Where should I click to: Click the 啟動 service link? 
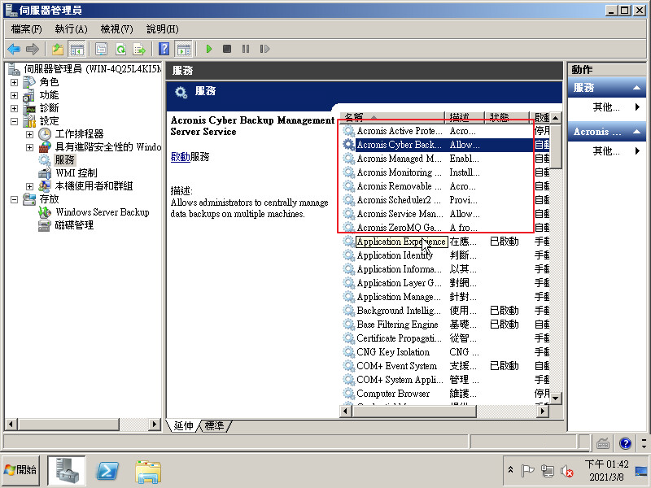click(180, 157)
